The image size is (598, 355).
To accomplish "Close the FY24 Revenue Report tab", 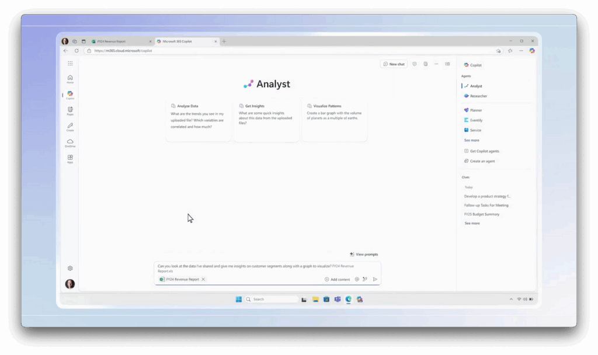I will [150, 41].
